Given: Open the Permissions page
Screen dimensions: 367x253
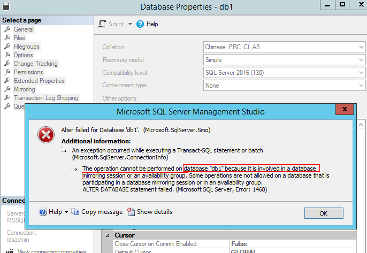Looking at the screenshot, I should click(28, 72).
